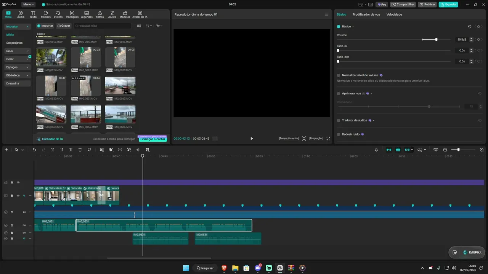Select the IMG_0863.MOV thumbnail
Image resolution: width=488 pixels, height=274 pixels.
(120, 86)
